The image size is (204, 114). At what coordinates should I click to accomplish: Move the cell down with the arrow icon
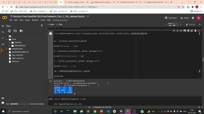[178, 31]
